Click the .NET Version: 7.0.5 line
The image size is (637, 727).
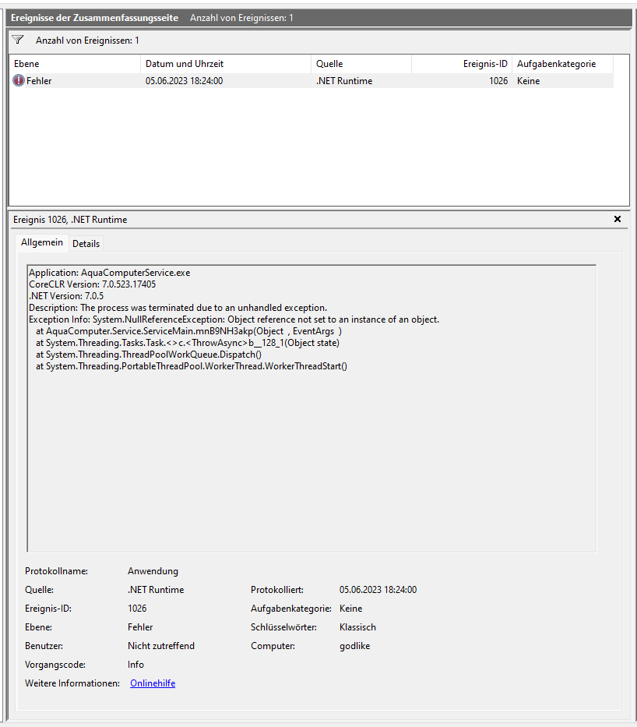tap(66, 296)
